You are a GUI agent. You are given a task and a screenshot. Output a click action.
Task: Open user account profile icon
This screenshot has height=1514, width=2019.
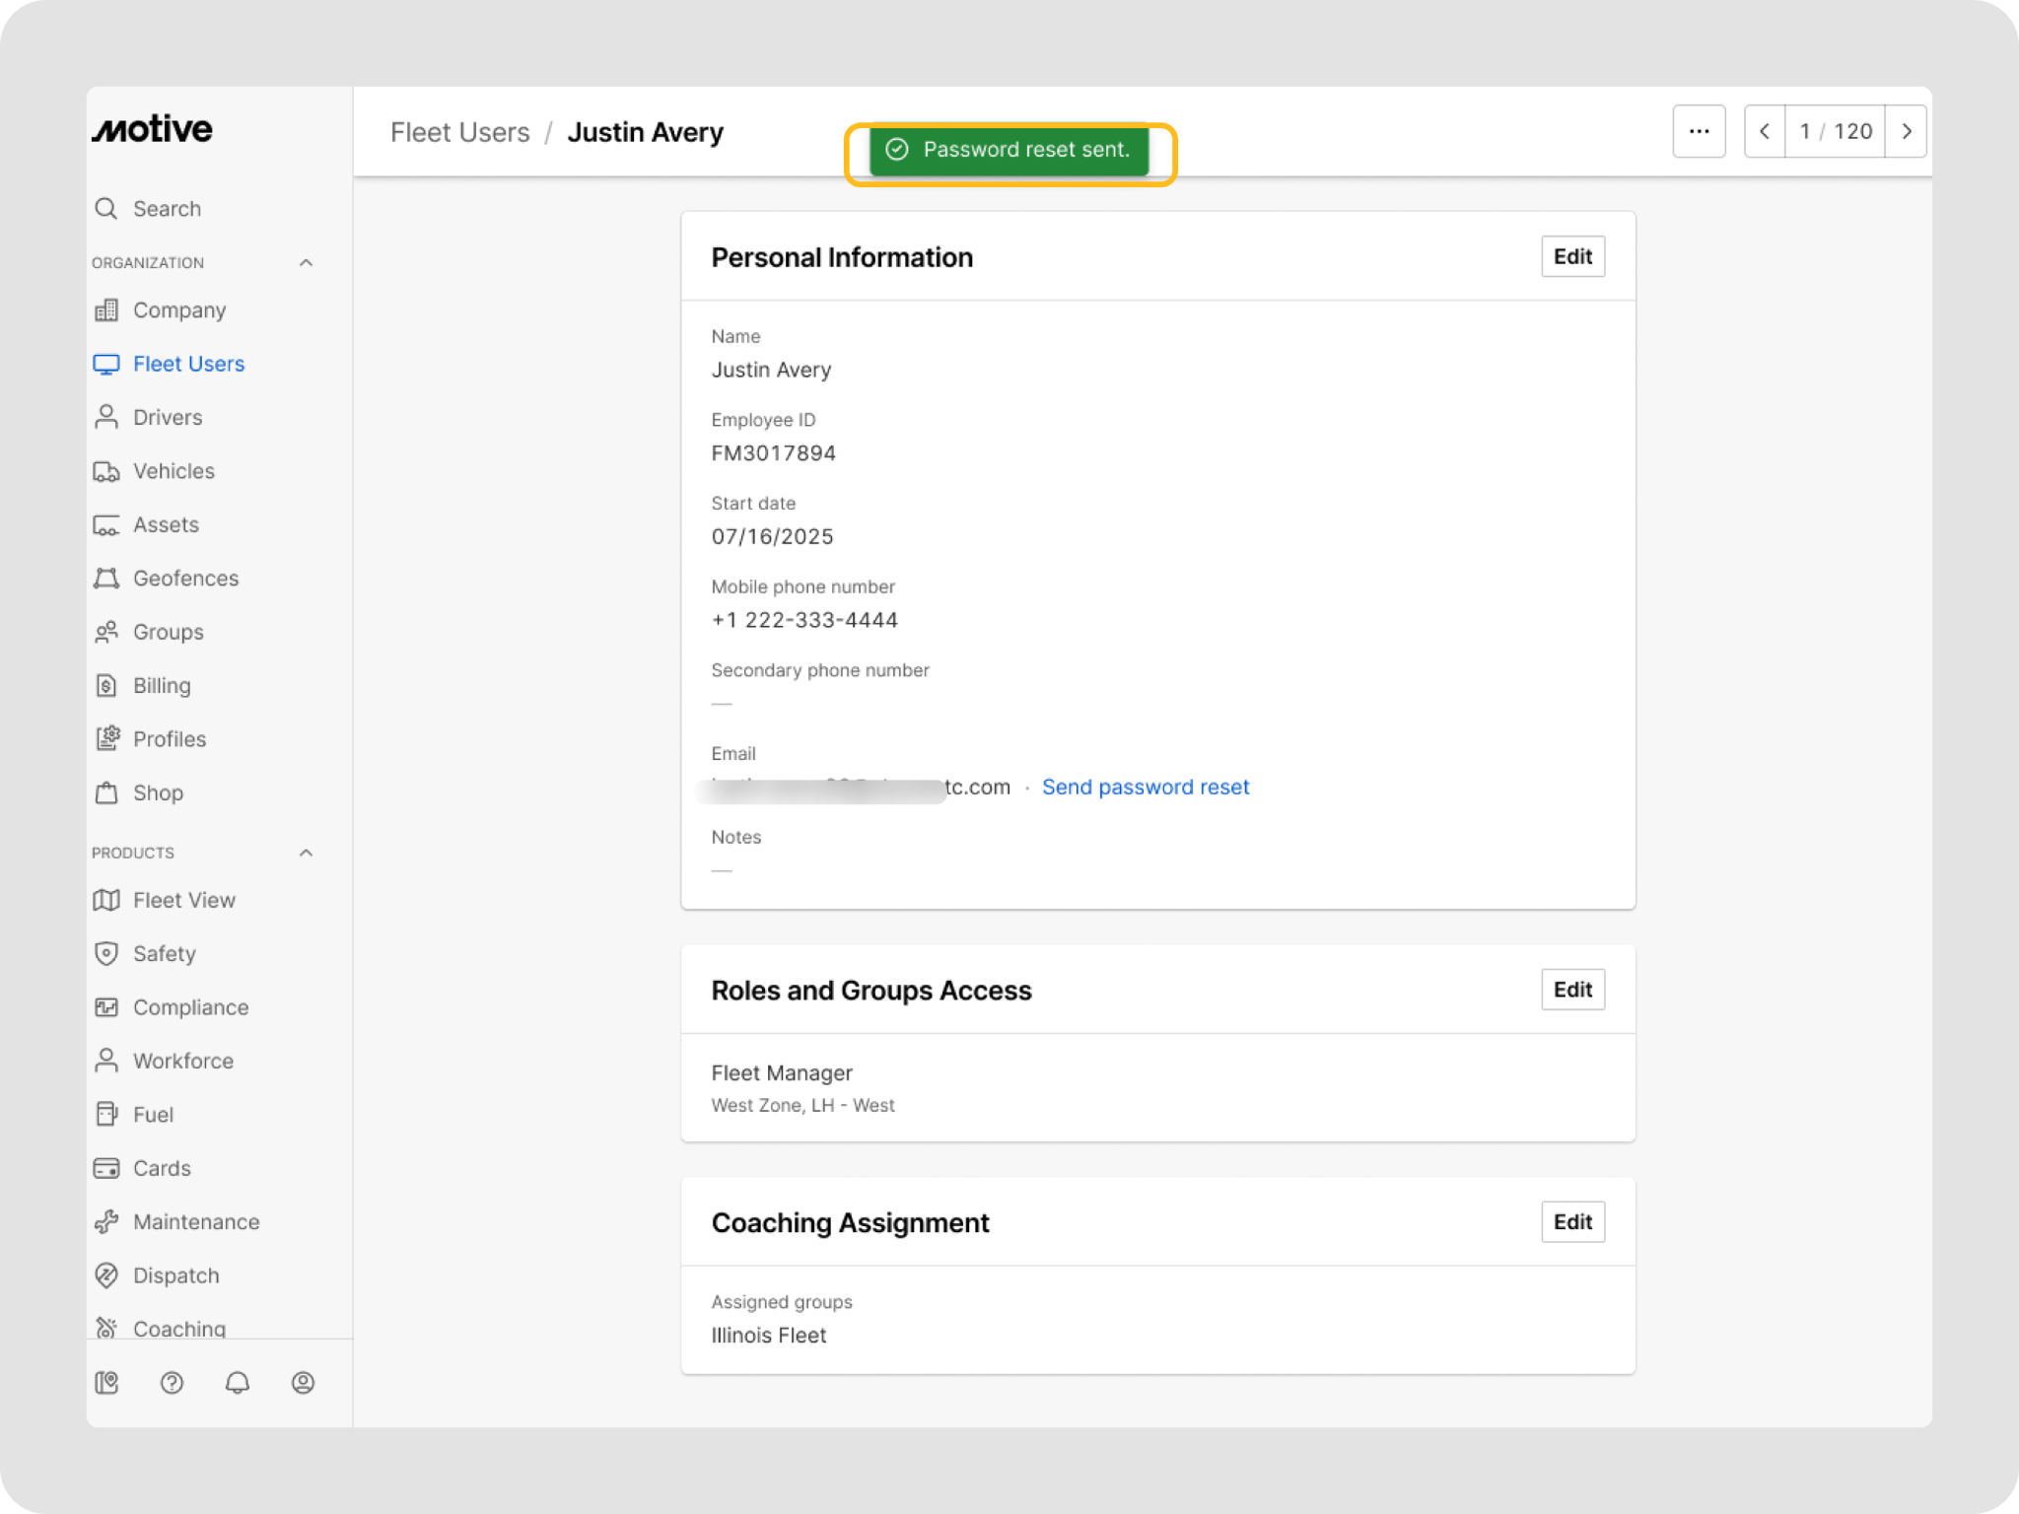tap(303, 1383)
